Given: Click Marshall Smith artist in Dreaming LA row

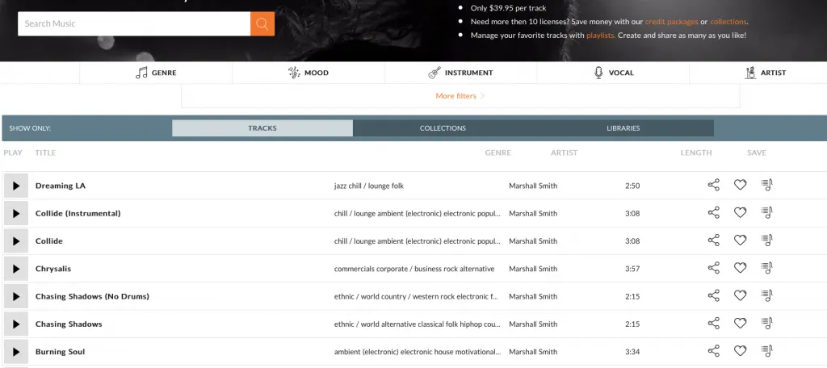Looking at the screenshot, I should [533, 186].
